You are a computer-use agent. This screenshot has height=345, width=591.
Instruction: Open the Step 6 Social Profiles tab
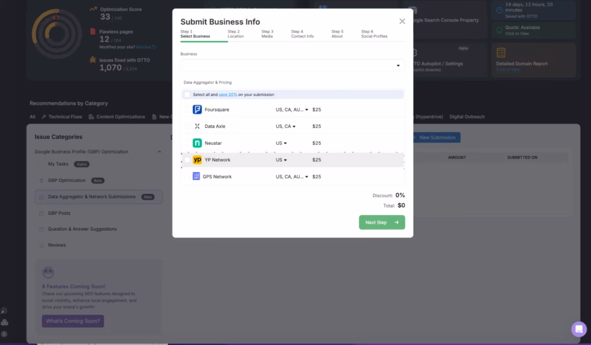[x=376, y=33]
